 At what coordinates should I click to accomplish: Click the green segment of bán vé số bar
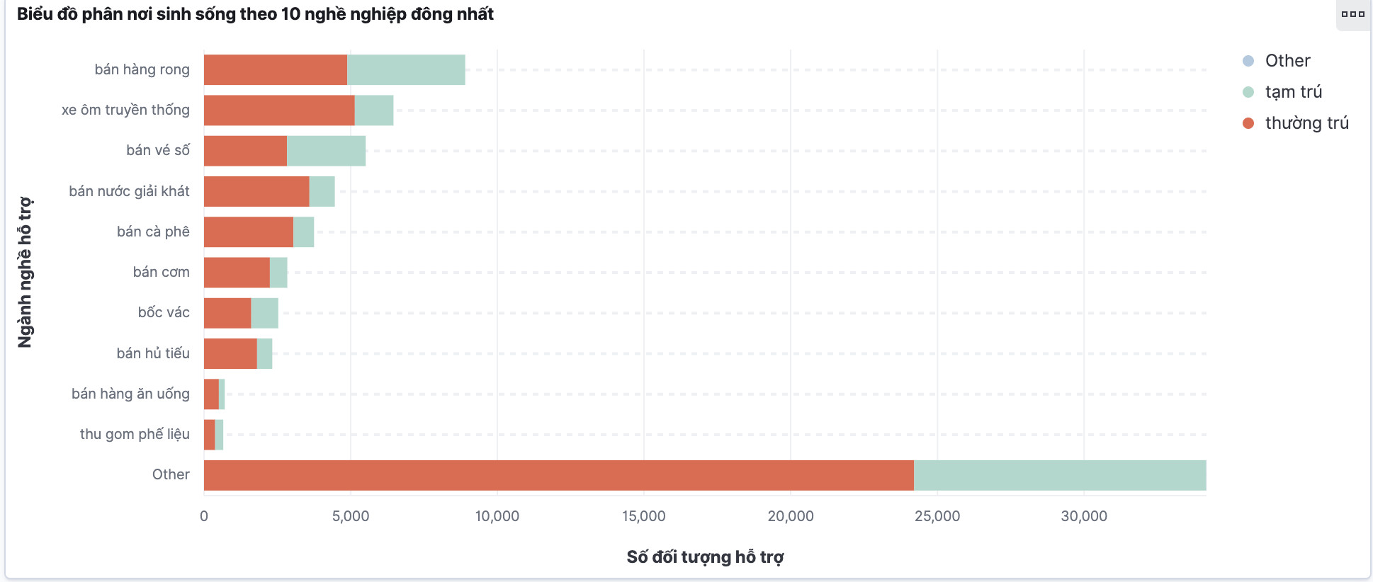pos(327,151)
